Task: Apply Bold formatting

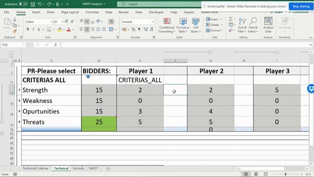Action: (x=27, y=29)
